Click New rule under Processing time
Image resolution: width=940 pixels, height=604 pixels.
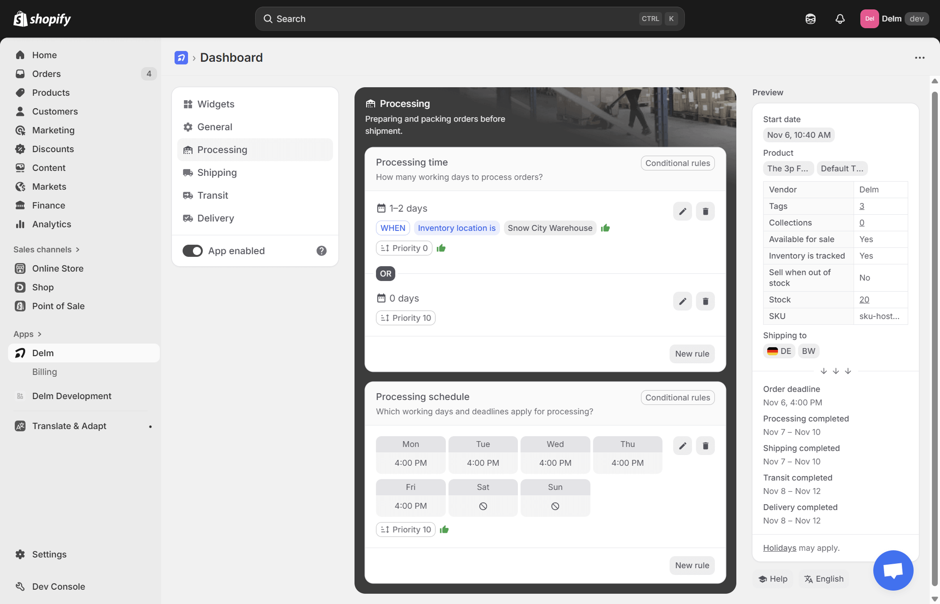692,354
